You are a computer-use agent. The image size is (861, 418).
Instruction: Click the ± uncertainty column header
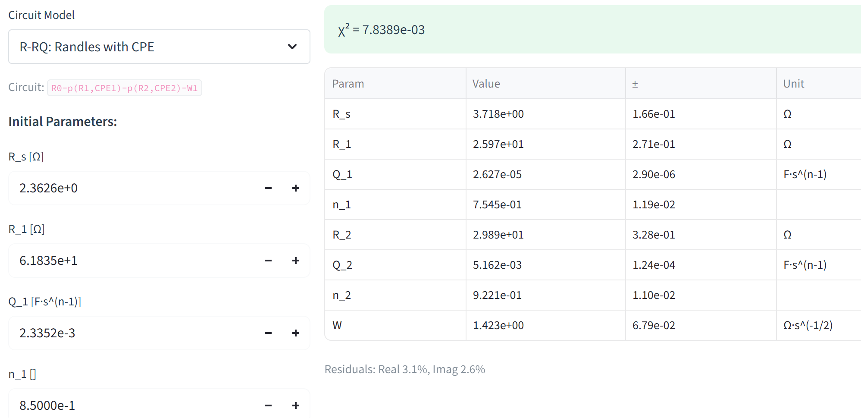[x=635, y=84]
